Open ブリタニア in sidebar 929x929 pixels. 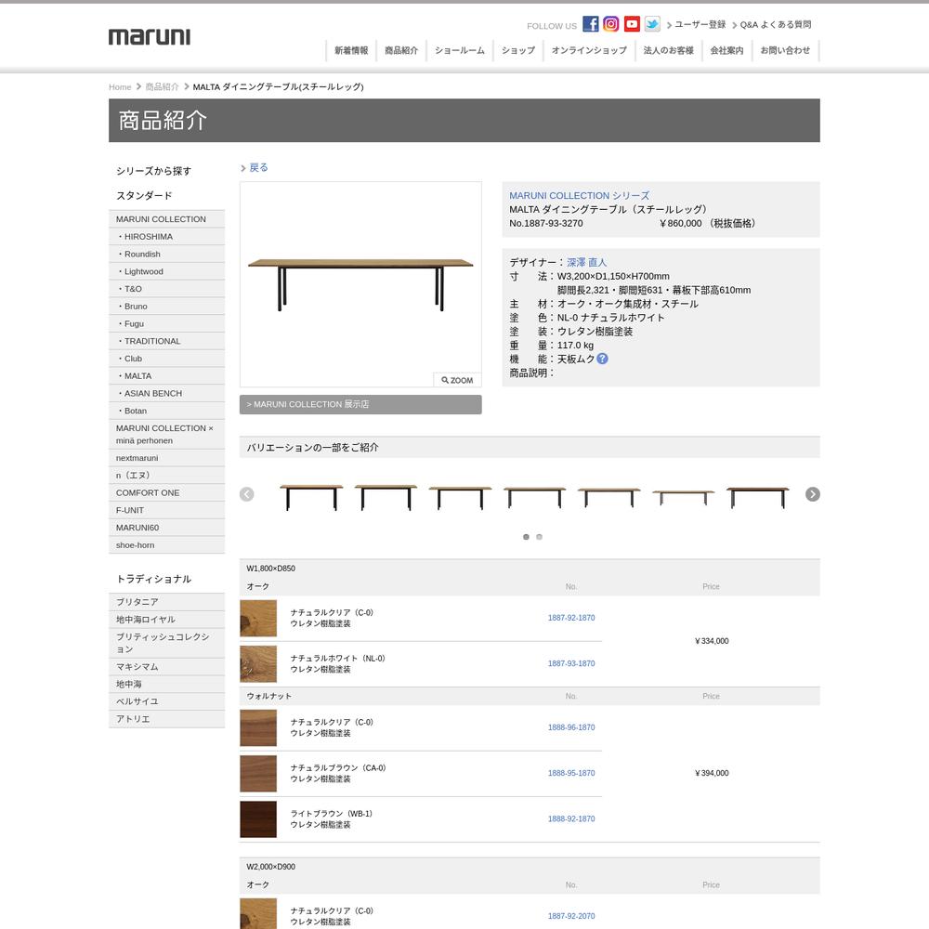coord(166,602)
